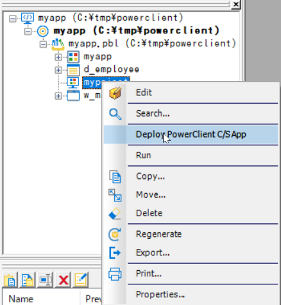Click the myapp.pbl library books icon
The width and height of the screenshot is (281, 305).
(58, 44)
